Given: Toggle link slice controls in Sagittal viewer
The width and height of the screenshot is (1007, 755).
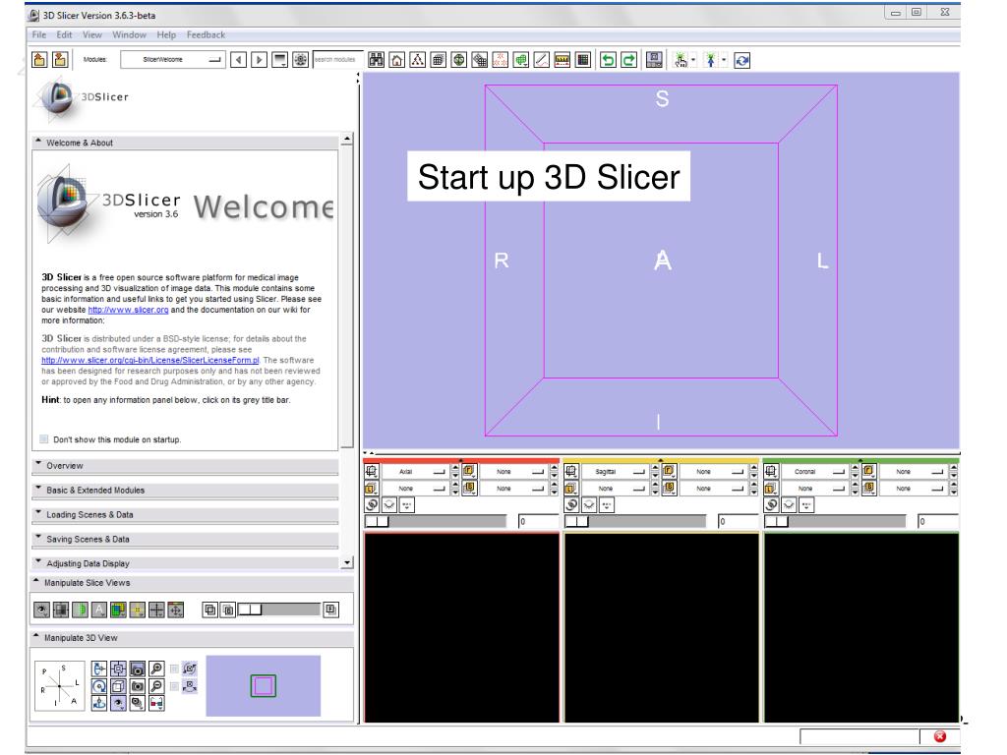Looking at the screenshot, I should point(571,504).
